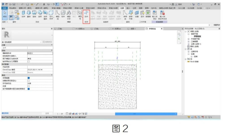
Task: Click the 登录 sign-in button
Action: [178, 4]
